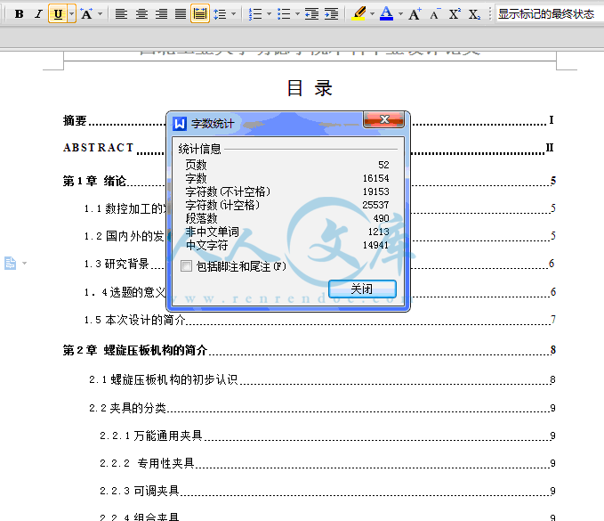Screen dimensions: 604x521
Task: Open line spacing dropdown arrow
Action: tap(233, 14)
